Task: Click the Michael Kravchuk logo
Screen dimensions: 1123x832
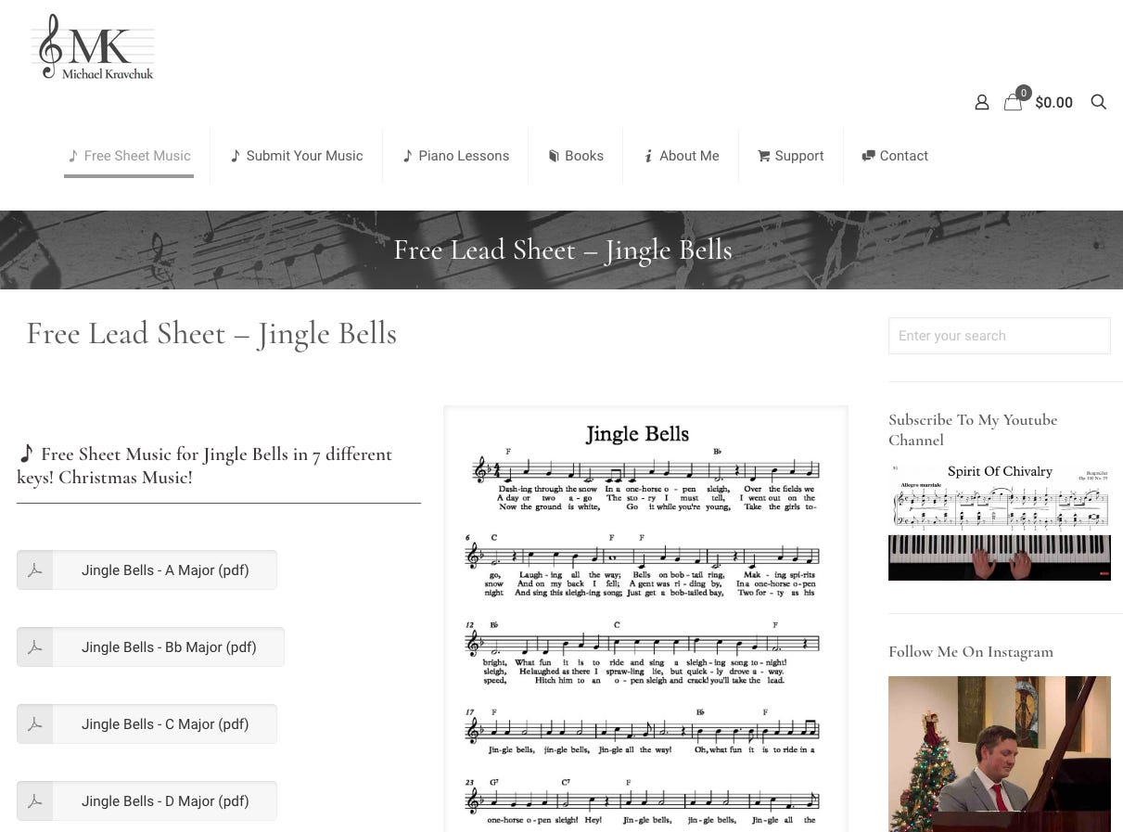Action: [x=93, y=47]
